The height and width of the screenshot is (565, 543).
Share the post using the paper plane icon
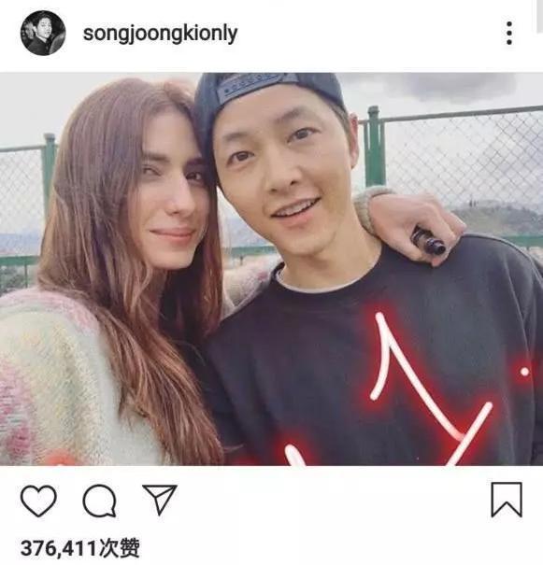pos(160,499)
